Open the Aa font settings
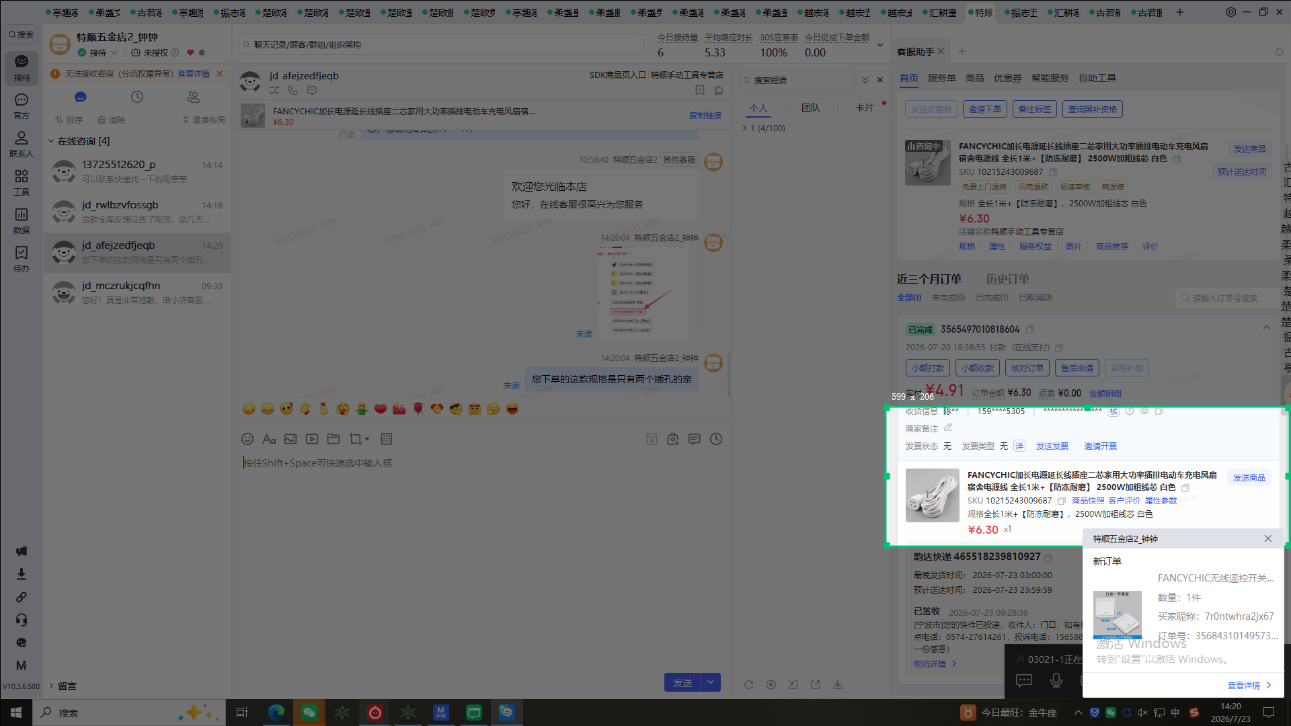The image size is (1291, 726). pyautogui.click(x=269, y=439)
